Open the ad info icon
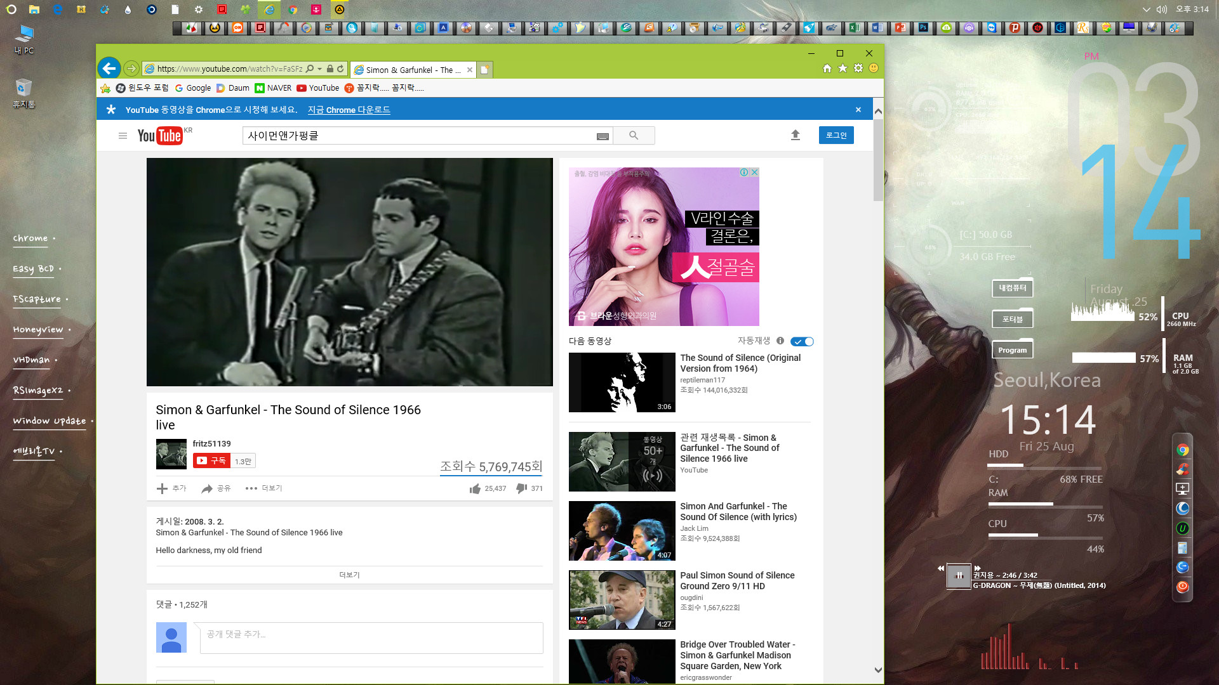The width and height of the screenshot is (1219, 685). pos(744,172)
